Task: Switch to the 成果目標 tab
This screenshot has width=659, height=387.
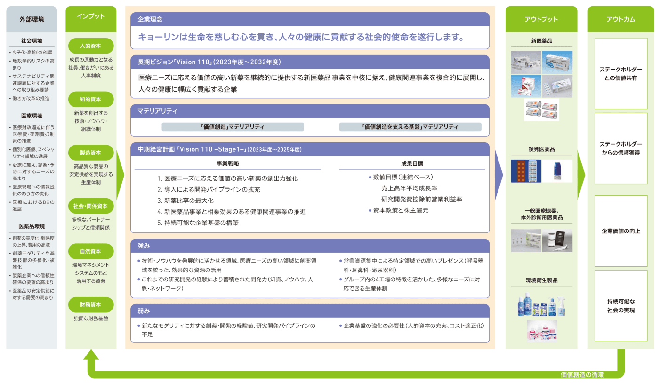Action: click(x=412, y=163)
